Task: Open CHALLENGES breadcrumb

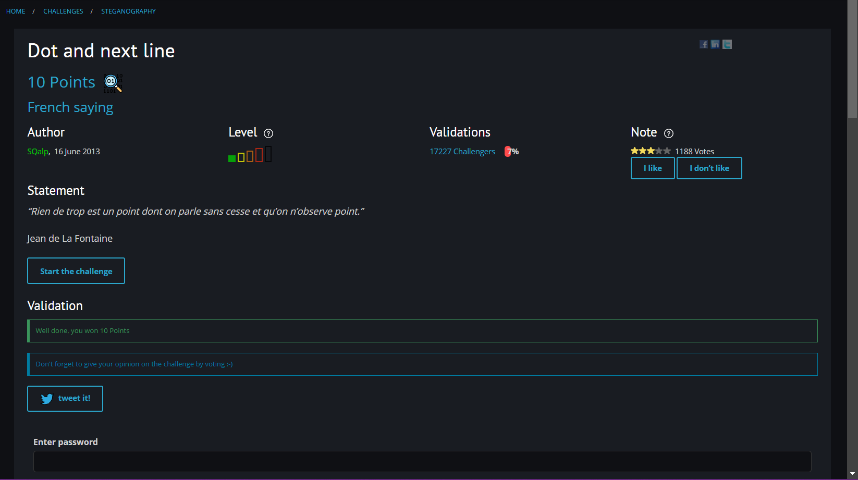Action: tap(63, 11)
